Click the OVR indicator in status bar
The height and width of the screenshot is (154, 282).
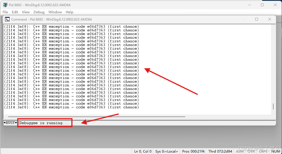(x=251, y=151)
